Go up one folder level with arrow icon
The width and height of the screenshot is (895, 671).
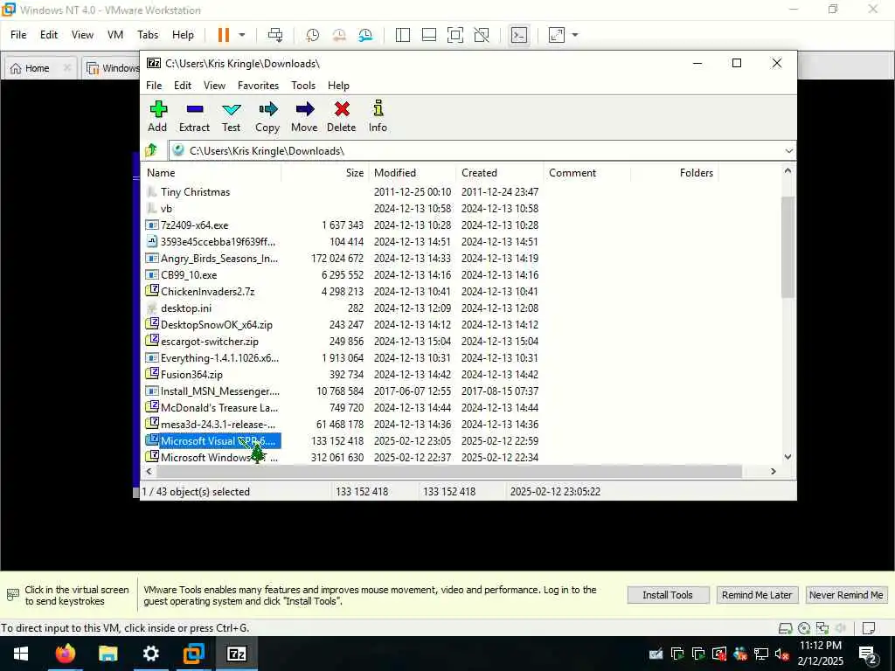click(152, 150)
